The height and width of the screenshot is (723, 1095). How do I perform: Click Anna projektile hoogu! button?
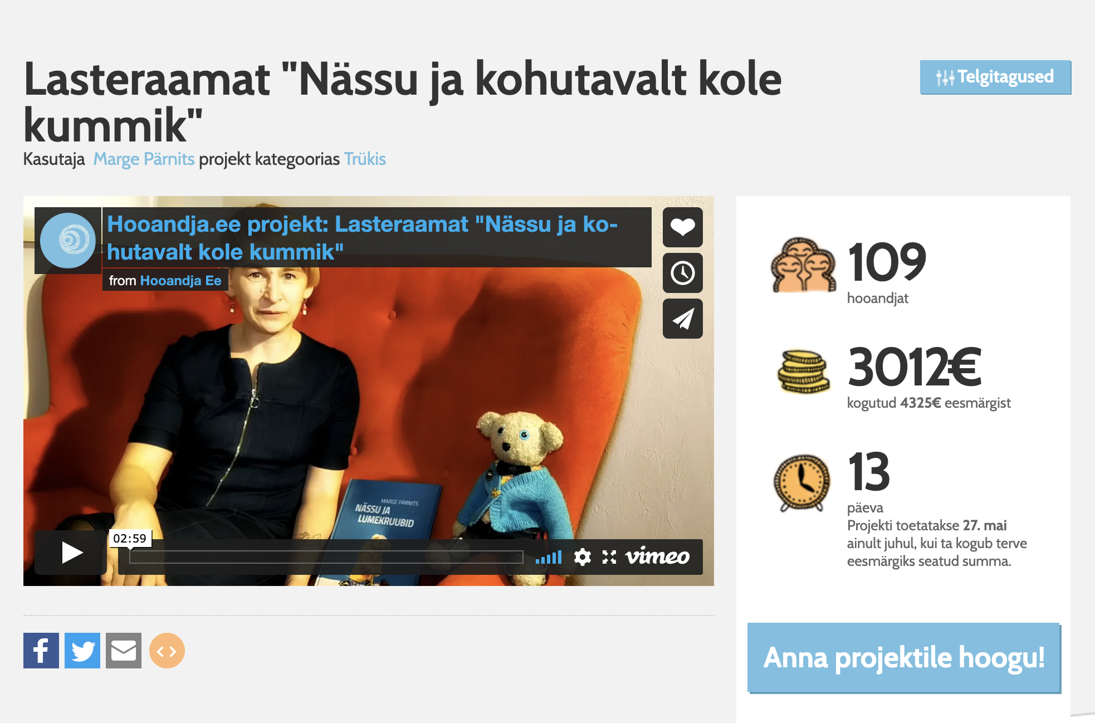[x=903, y=658]
